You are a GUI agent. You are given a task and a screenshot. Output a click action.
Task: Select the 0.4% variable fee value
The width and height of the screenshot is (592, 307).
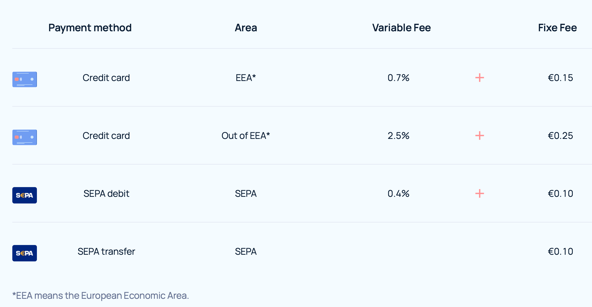tap(398, 193)
